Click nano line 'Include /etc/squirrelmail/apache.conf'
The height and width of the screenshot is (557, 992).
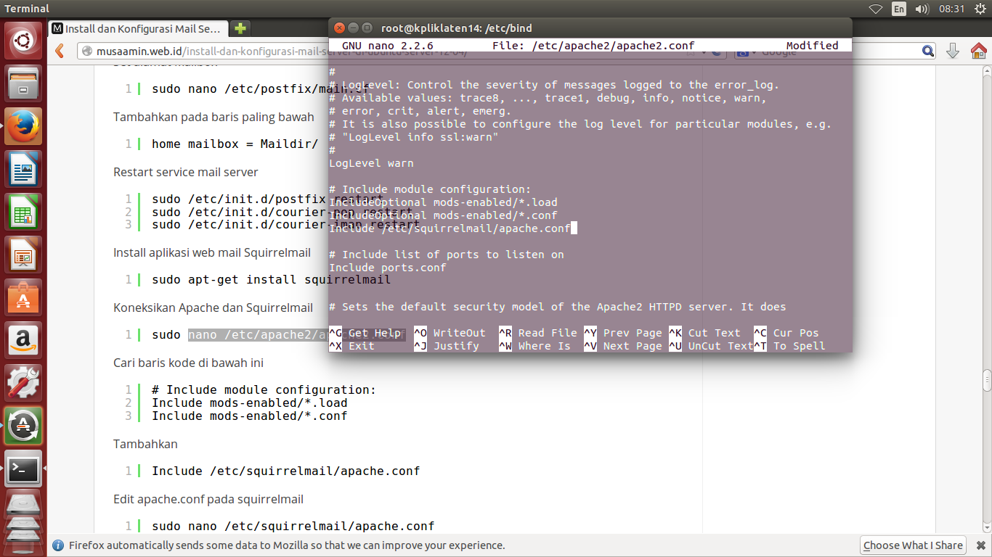tap(450, 228)
